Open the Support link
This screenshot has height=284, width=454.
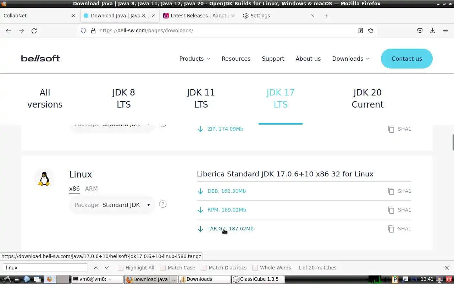pos(273,59)
